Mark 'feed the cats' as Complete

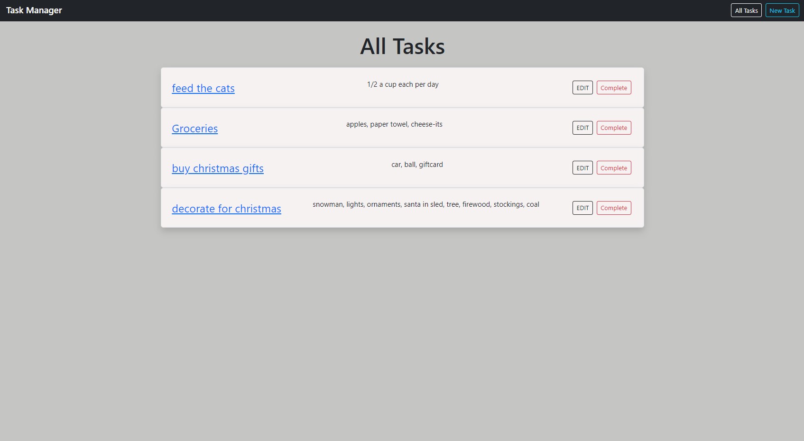[614, 88]
